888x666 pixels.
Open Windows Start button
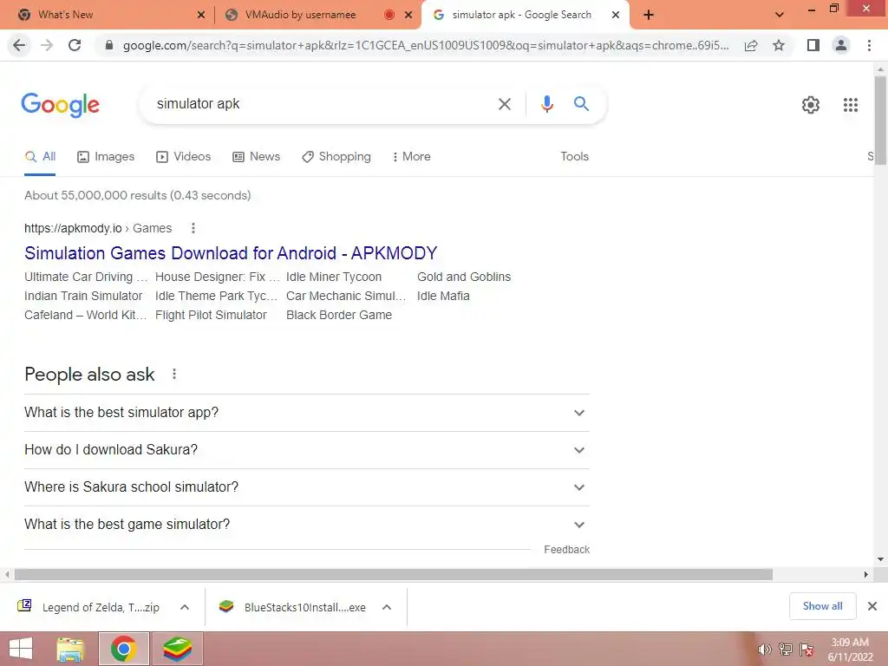pos(21,649)
